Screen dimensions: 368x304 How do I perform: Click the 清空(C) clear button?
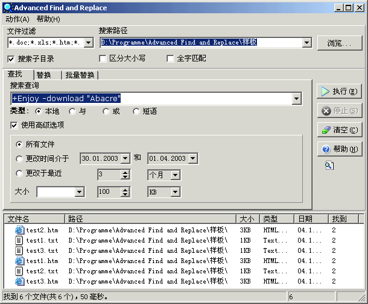(340, 130)
